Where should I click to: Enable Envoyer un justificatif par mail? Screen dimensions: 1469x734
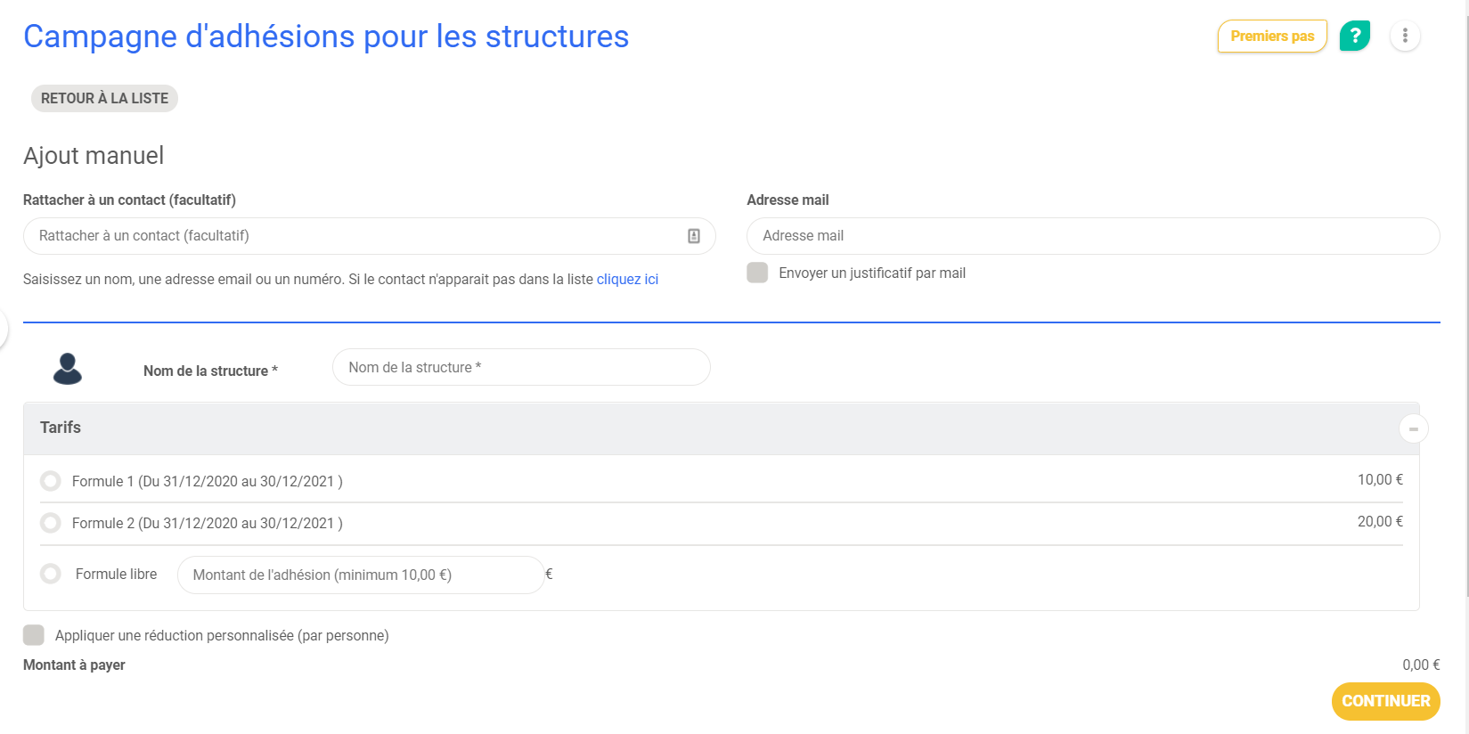757,273
